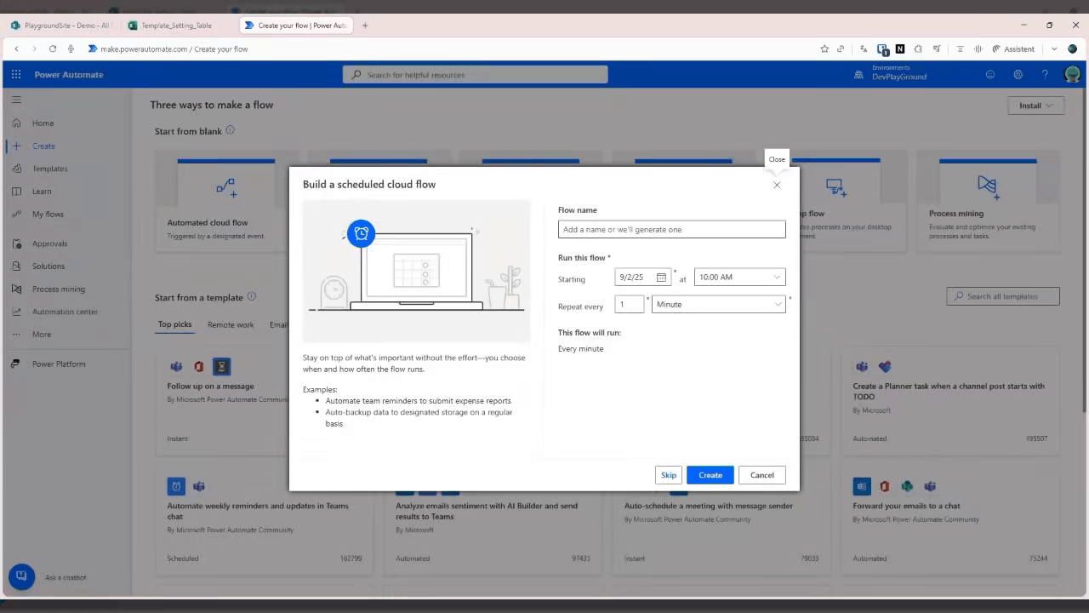Select the Process mining card
This screenshot has height=613, width=1089.
coord(989,201)
